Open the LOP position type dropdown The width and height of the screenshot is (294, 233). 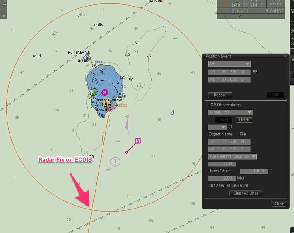tap(229, 64)
